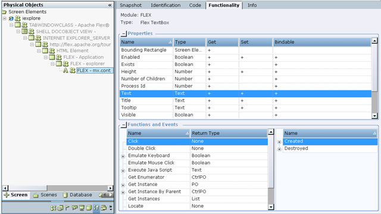Select the Locate function row
This screenshot has width=381, height=214.
(x=197, y=206)
